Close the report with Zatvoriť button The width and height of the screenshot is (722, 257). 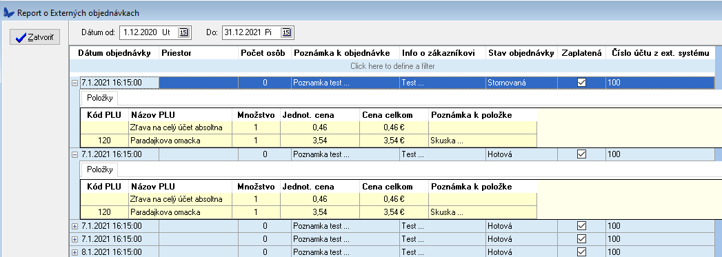pyautogui.click(x=35, y=37)
